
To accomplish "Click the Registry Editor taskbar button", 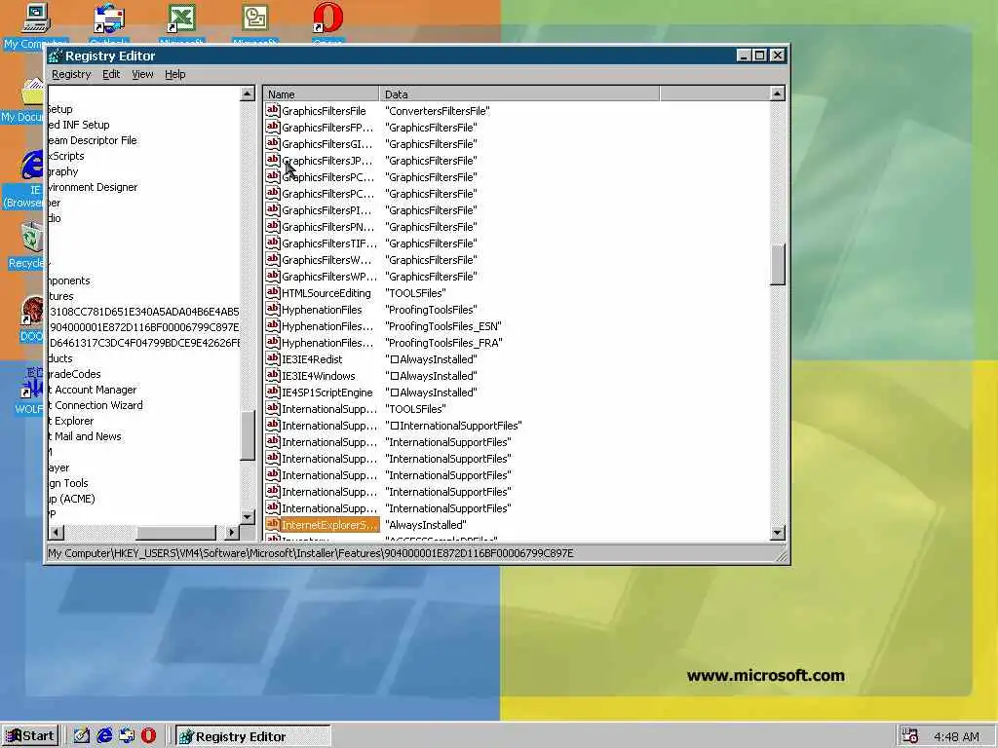I will point(253,736).
